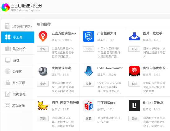The image size is (170, 131).
Task: Install 淘宝内部优惠券 extension
Action: pos(134,84)
